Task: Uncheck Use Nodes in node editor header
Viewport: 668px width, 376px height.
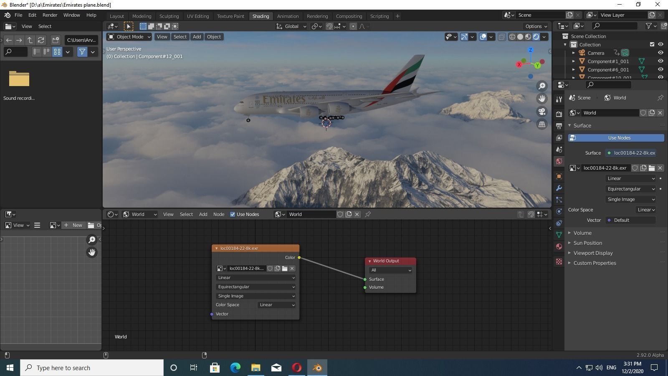Action: click(x=233, y=214)
